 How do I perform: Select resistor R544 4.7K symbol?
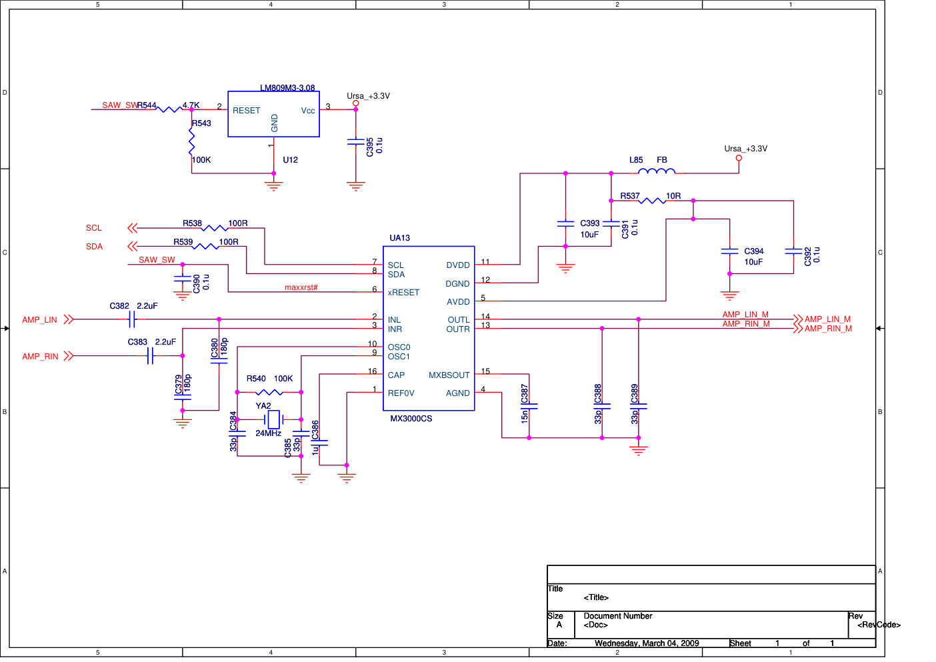(x=169, y=109)
